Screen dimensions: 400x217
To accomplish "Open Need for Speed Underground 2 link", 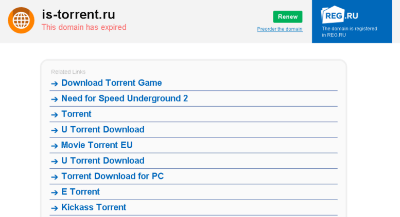I will pyautogui.click(x=125, y=98).
